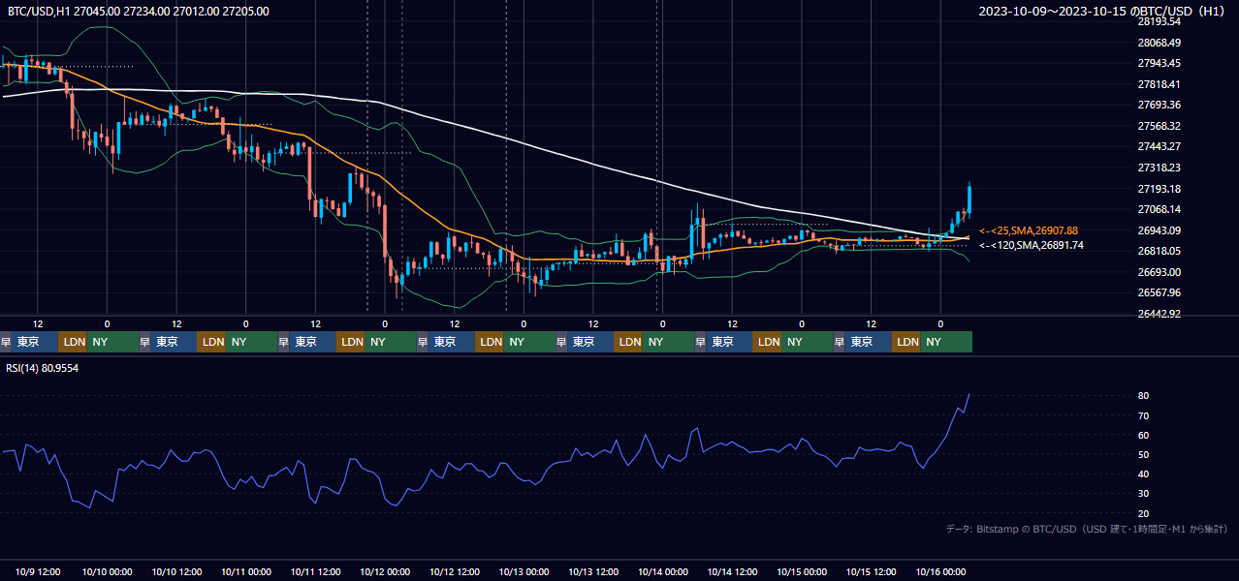Click price axis label 27818.41
This screenshot has width=1239, height=581.
[1159, 84]
